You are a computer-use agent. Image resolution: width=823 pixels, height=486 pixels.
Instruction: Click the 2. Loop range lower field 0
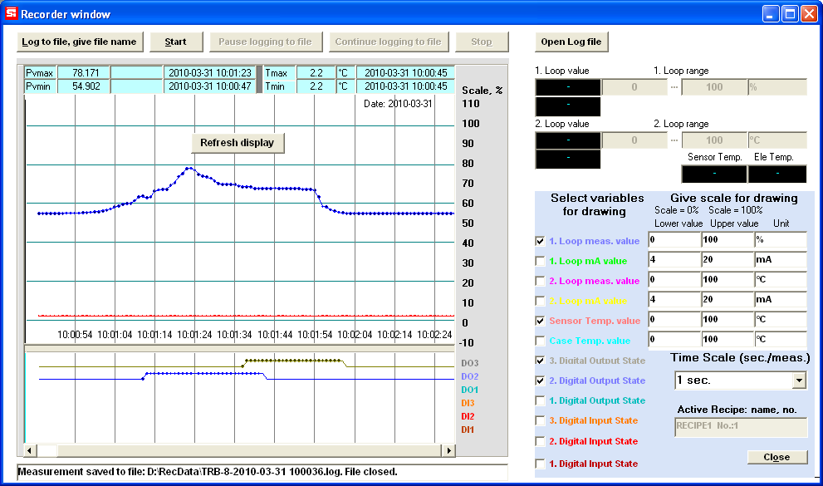[634, 140]
